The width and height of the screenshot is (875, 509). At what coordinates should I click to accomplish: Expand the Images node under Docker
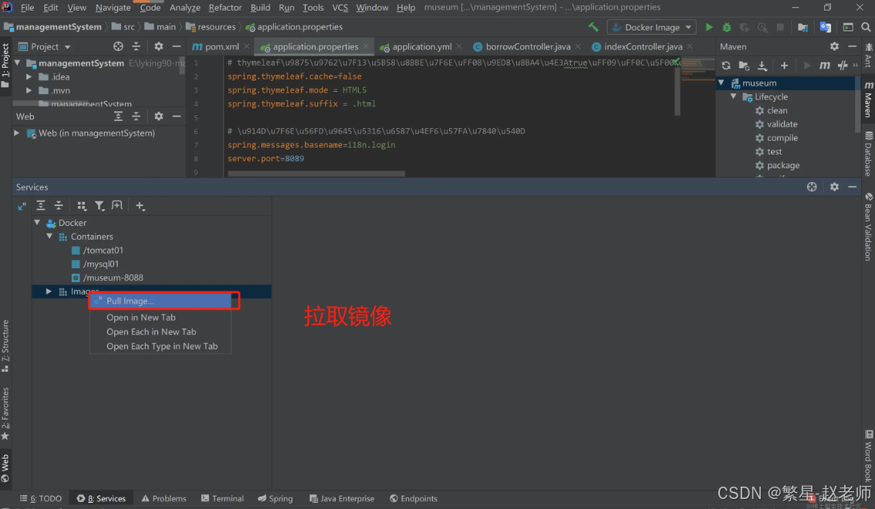point(49,292)
